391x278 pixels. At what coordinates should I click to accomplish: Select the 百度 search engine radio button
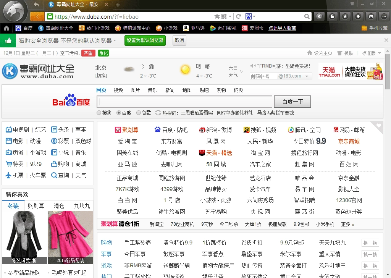coord(119,113)
